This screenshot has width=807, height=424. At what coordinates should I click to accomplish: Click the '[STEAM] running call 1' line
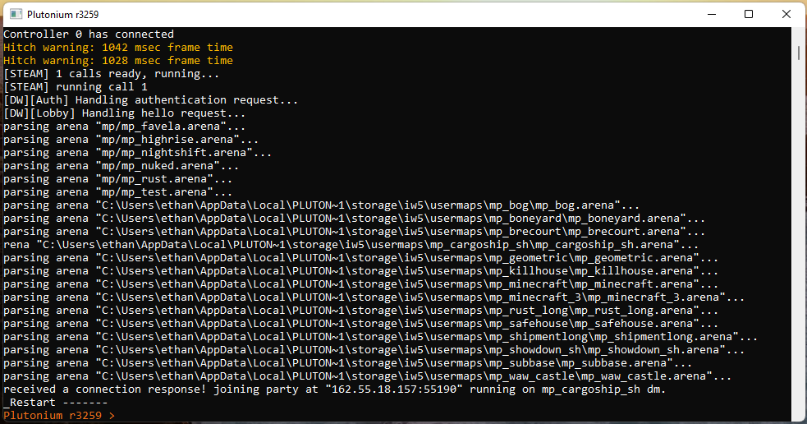[76, 86]
